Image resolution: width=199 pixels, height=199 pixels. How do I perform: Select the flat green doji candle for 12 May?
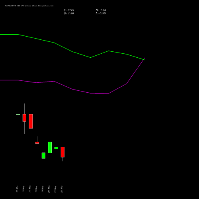pos(18,114)
